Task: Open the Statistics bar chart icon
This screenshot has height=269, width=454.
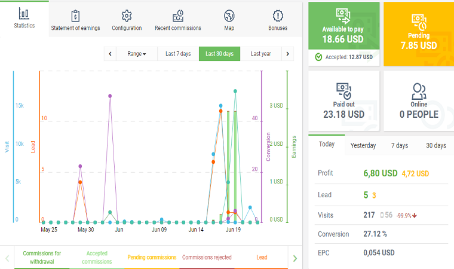Action: point(24,13)
